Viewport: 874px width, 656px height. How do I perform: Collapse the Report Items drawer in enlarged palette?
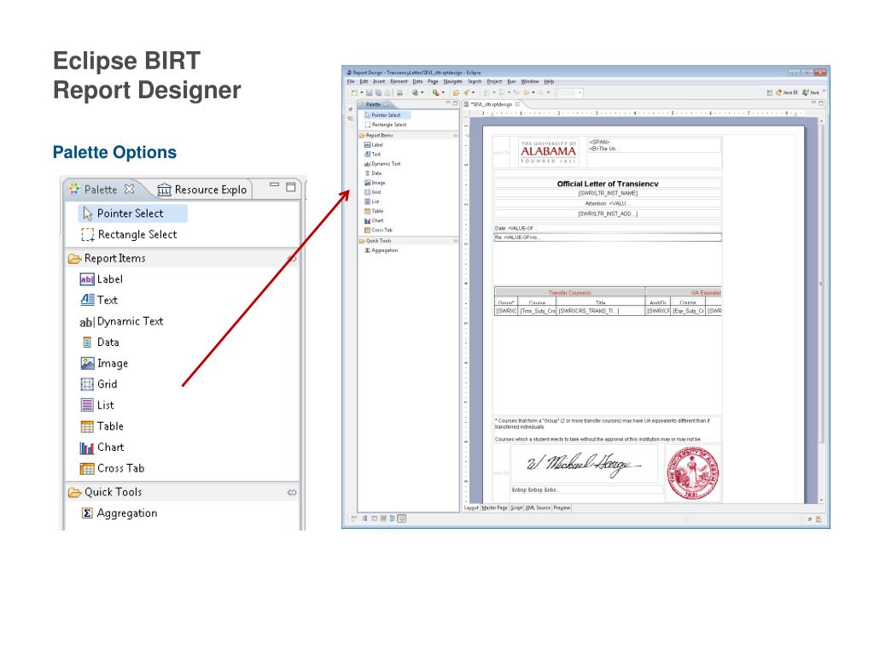click(x=182, y=258)
